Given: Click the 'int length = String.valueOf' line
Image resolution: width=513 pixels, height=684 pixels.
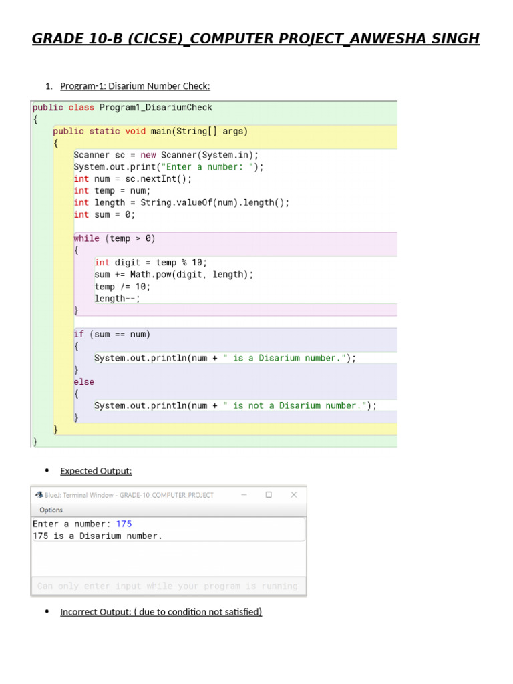Looking at the screenshot, I should [x=182, y=203].
